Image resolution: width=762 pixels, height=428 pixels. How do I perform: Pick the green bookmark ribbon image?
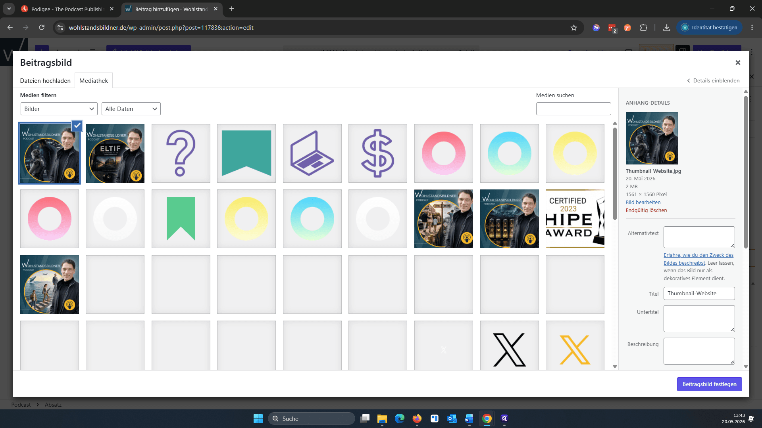pos(181,219)
